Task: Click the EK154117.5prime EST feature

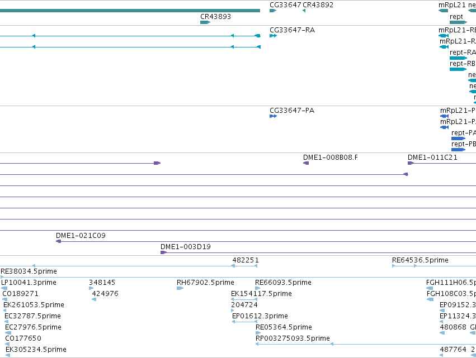Action: [x=244, y=299]
